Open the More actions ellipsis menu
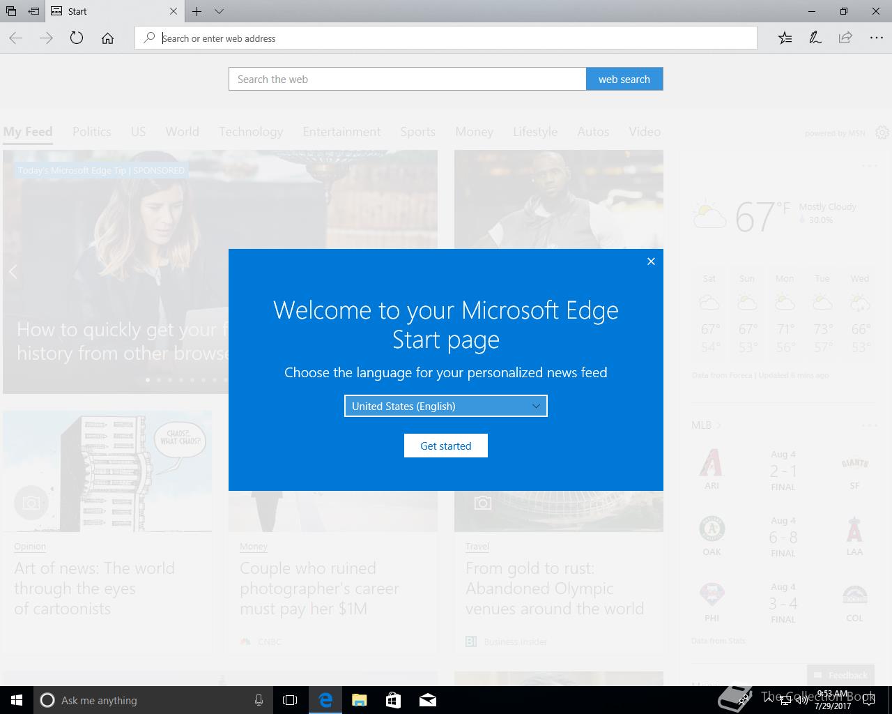 pos(877,38)
